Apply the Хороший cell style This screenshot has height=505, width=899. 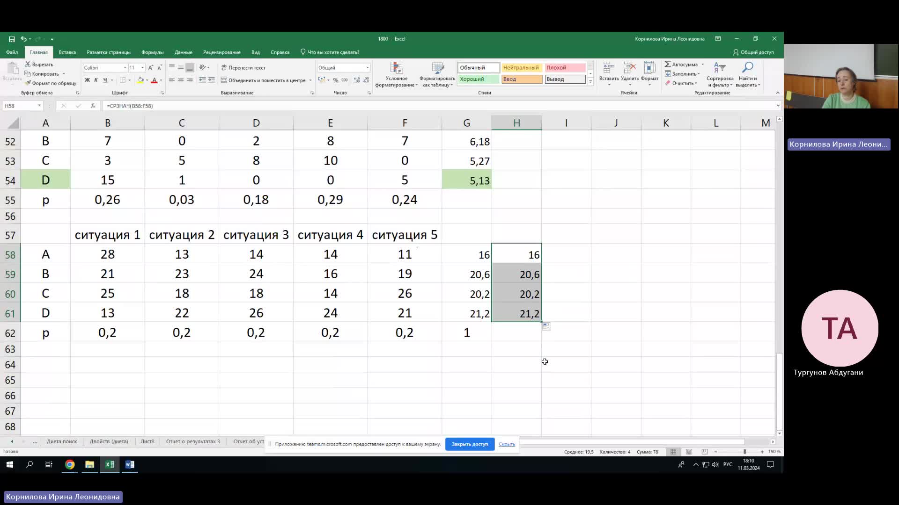[x=478, y=79]
